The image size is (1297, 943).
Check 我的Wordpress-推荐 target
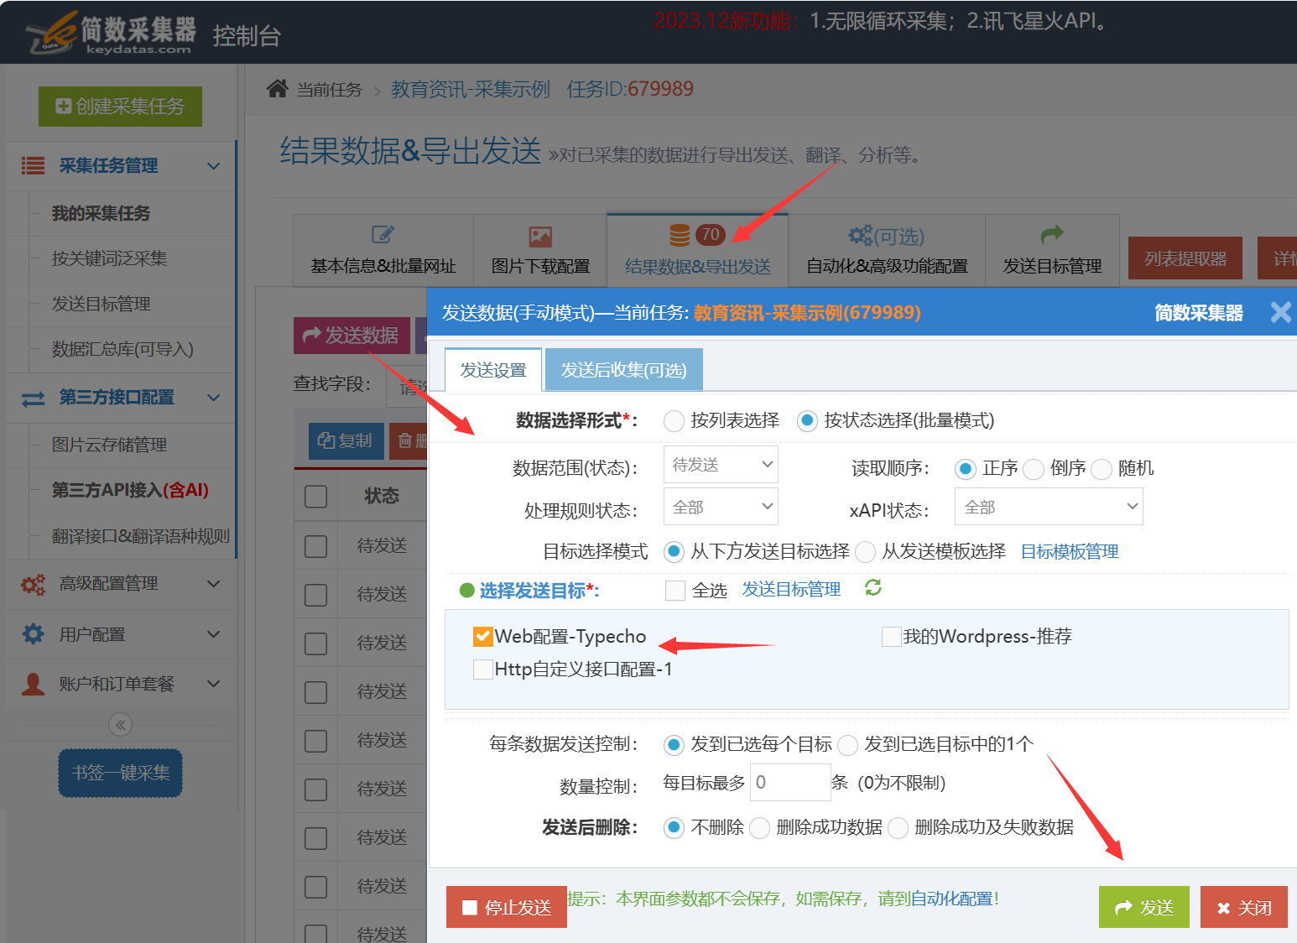[892, 637]
